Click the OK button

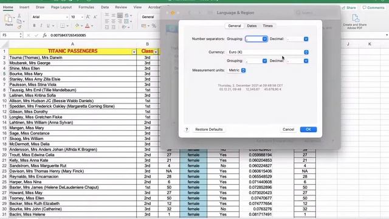(308, 130)
